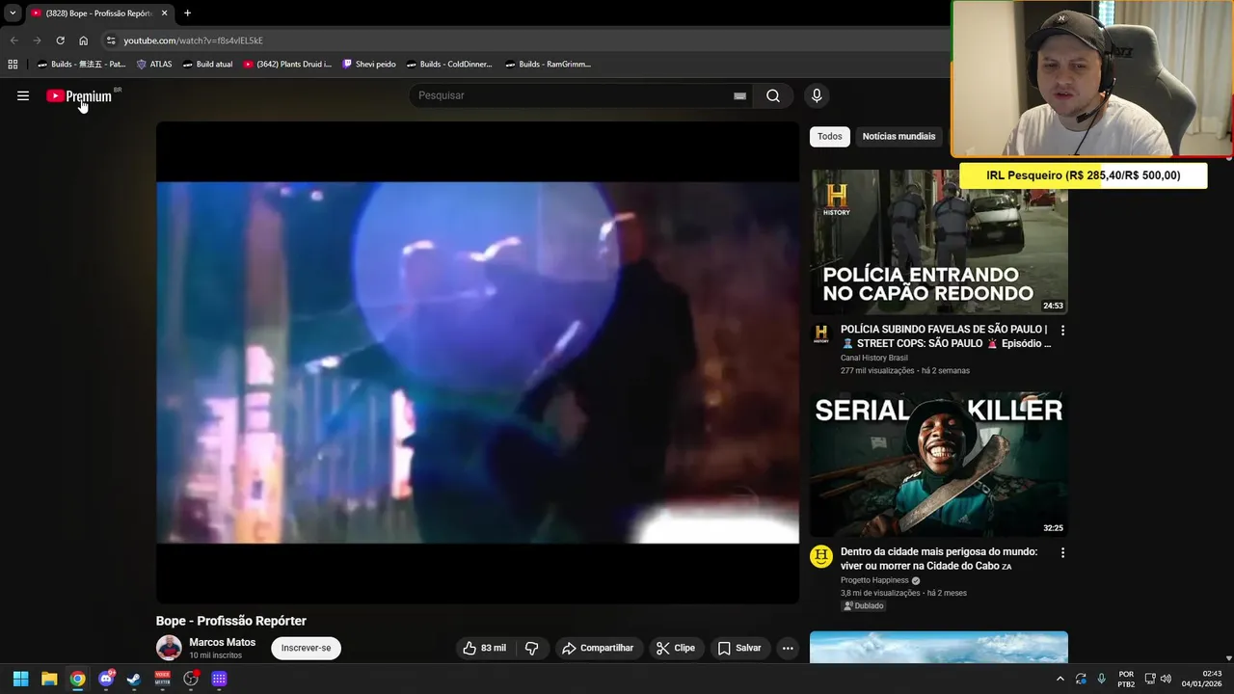1234x694 pixels.
Task: View site information icon in address bar
Action: pyautogui.click(x=111, y=40)
